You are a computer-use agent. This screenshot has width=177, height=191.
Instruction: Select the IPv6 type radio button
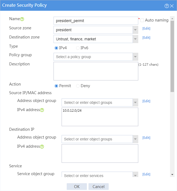point(78,48)
